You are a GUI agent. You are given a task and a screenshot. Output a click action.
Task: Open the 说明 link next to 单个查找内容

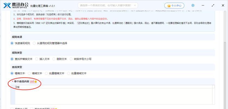click(x=32, y=82)
